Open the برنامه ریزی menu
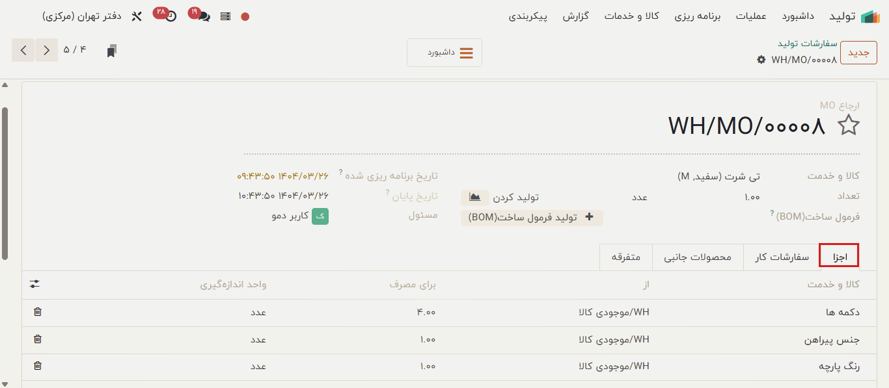Screen dimensions: 889x388 point(698,16)
